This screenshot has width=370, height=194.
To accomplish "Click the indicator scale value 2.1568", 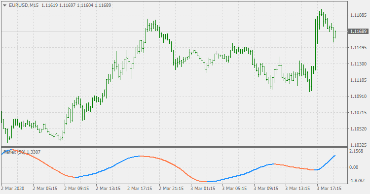I will [356, 151].
